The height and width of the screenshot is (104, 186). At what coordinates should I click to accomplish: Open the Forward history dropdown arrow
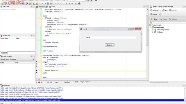pos(75,3)
